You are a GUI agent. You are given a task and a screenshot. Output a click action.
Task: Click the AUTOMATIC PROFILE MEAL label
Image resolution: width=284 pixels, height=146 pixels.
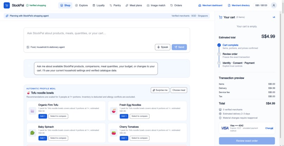(x=41, y=89)
